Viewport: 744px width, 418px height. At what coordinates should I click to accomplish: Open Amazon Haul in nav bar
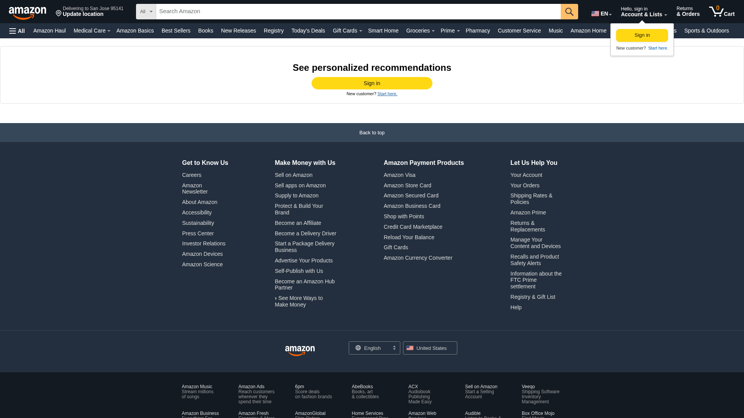[50, 31]
